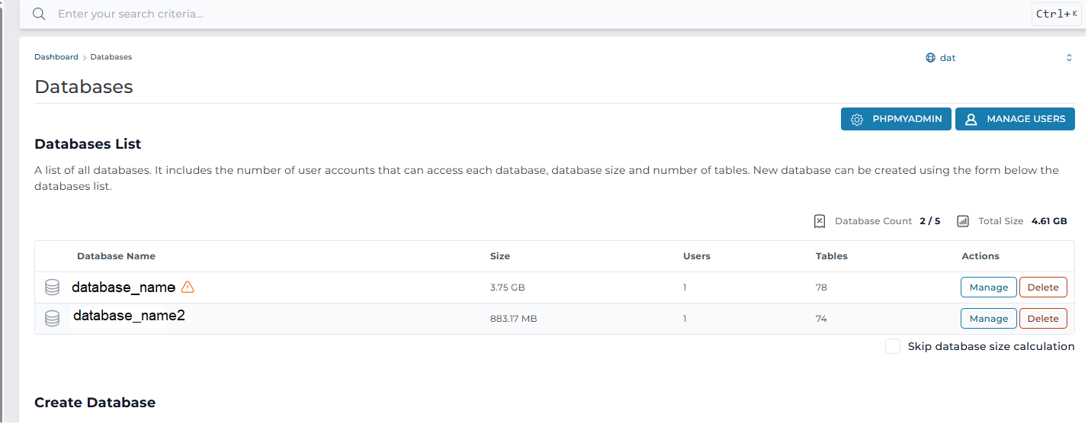Click the Databases breadcrumb item
This screenshot has height=424, width=1088.
tap(111, 57)
